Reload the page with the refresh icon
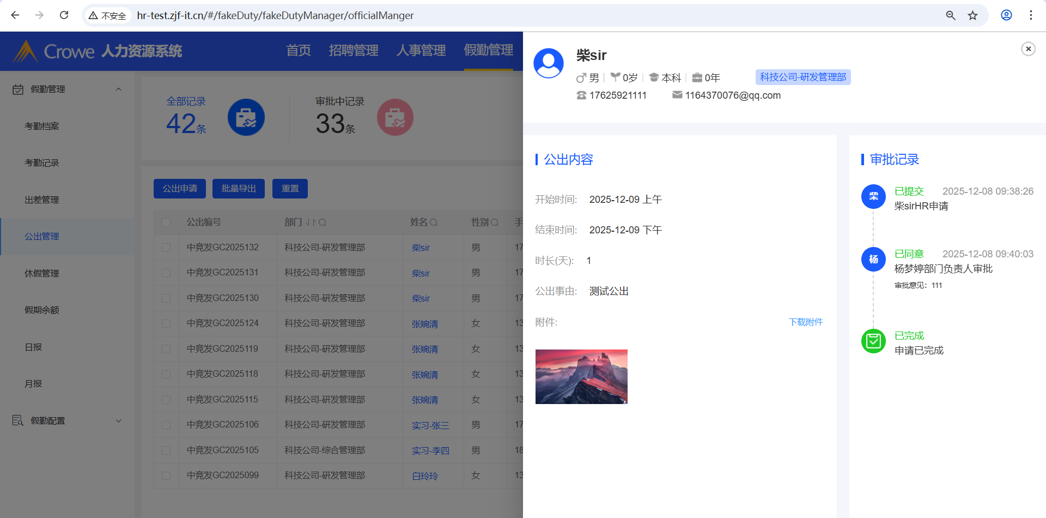This screenshot has height=518, width=1046. [x=64, y=15]
